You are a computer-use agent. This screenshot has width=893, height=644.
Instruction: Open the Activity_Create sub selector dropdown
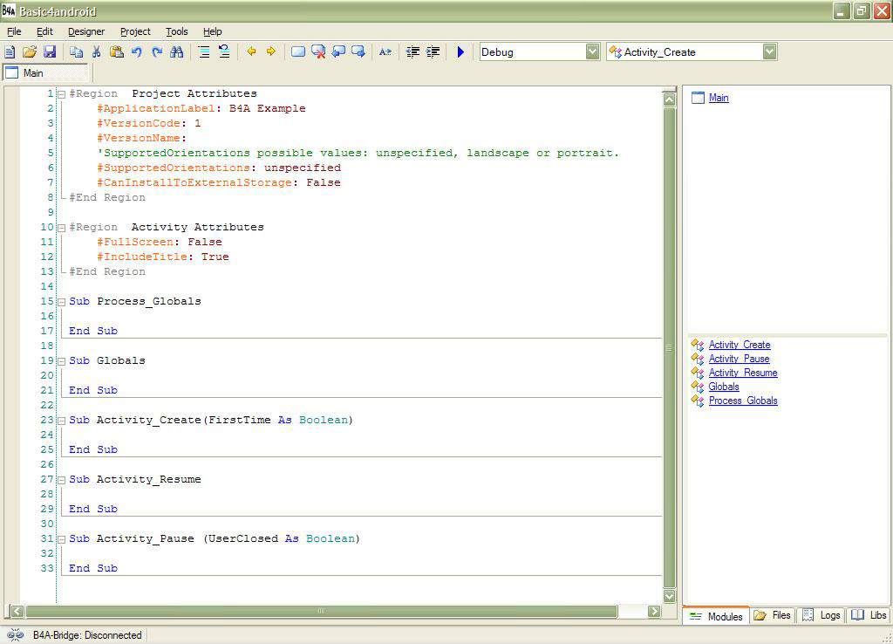click(769, 51)
